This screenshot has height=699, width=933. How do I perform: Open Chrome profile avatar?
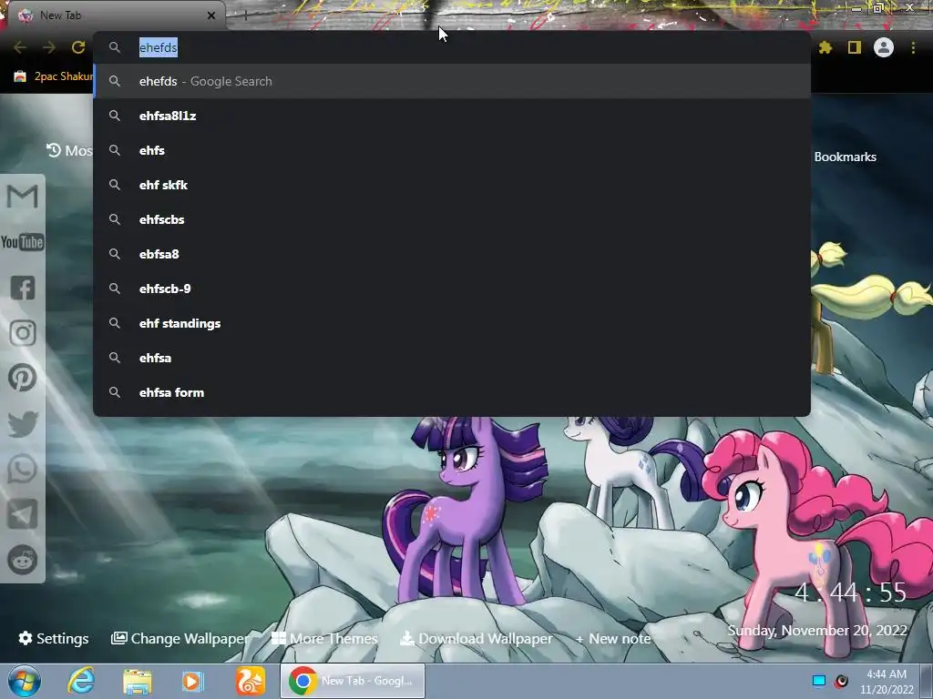[x=884, y=47]
